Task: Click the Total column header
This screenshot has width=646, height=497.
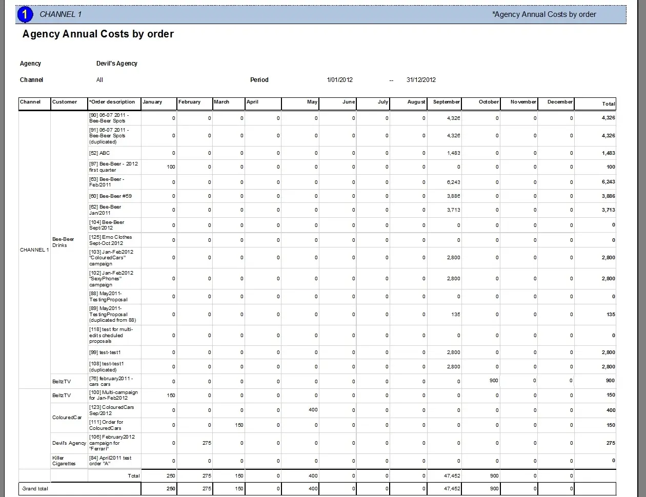Action: tap(608, 103)
